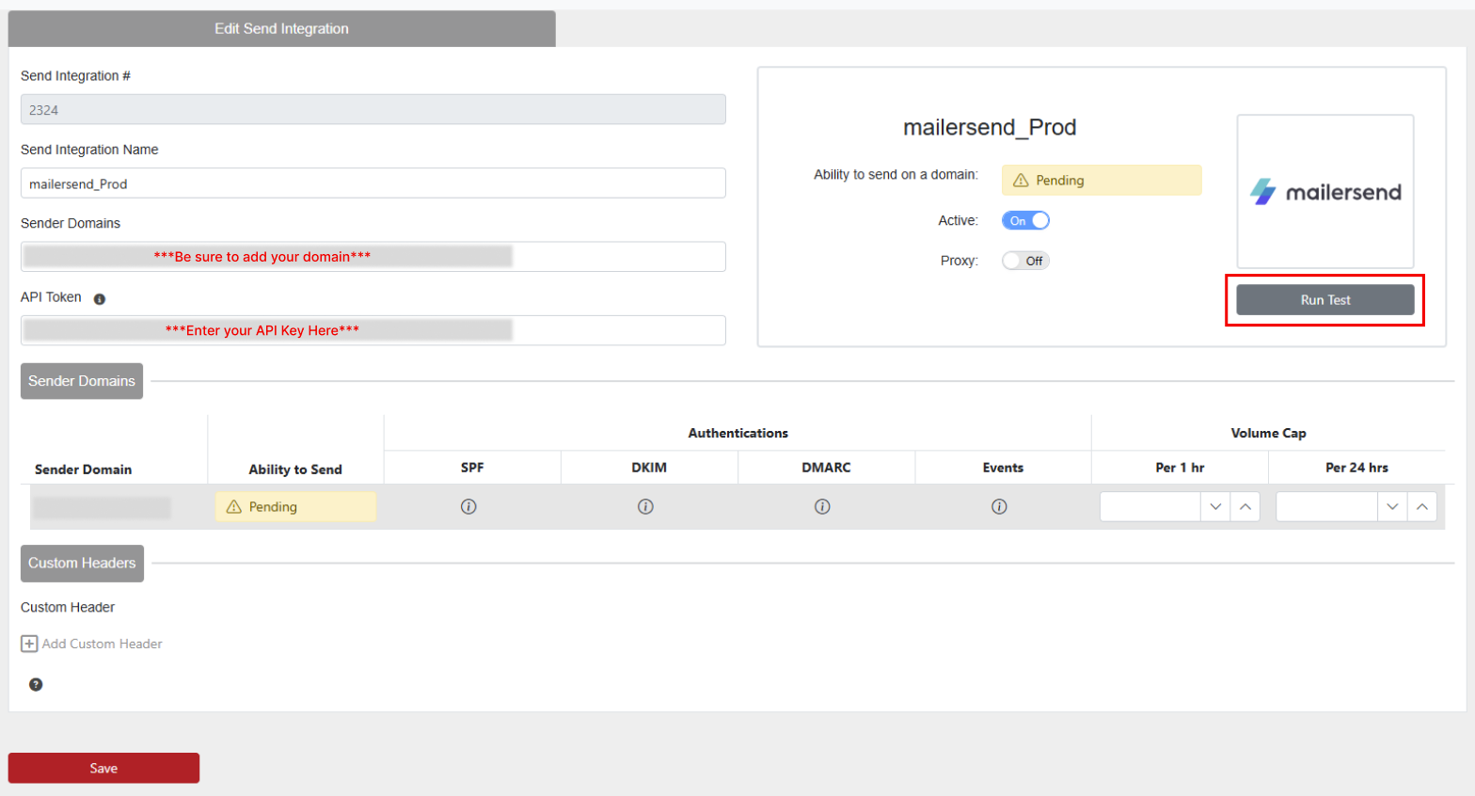Viewport: 1475px width, 796px height.
Task: Enable the Proxy toggle
Action: pyautogui.click(x=1025, y=261)
